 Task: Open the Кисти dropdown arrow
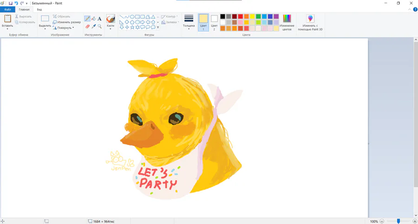pyautogui.click(x=111, y=29)
